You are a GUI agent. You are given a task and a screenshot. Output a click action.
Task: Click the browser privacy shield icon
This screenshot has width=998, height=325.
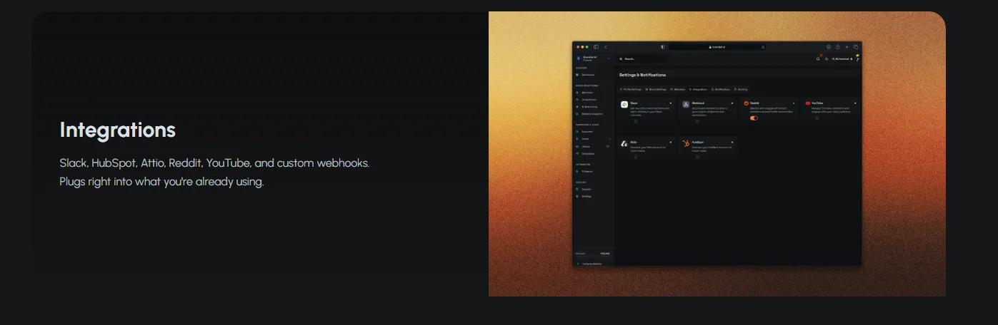click(x=662, y=47)
